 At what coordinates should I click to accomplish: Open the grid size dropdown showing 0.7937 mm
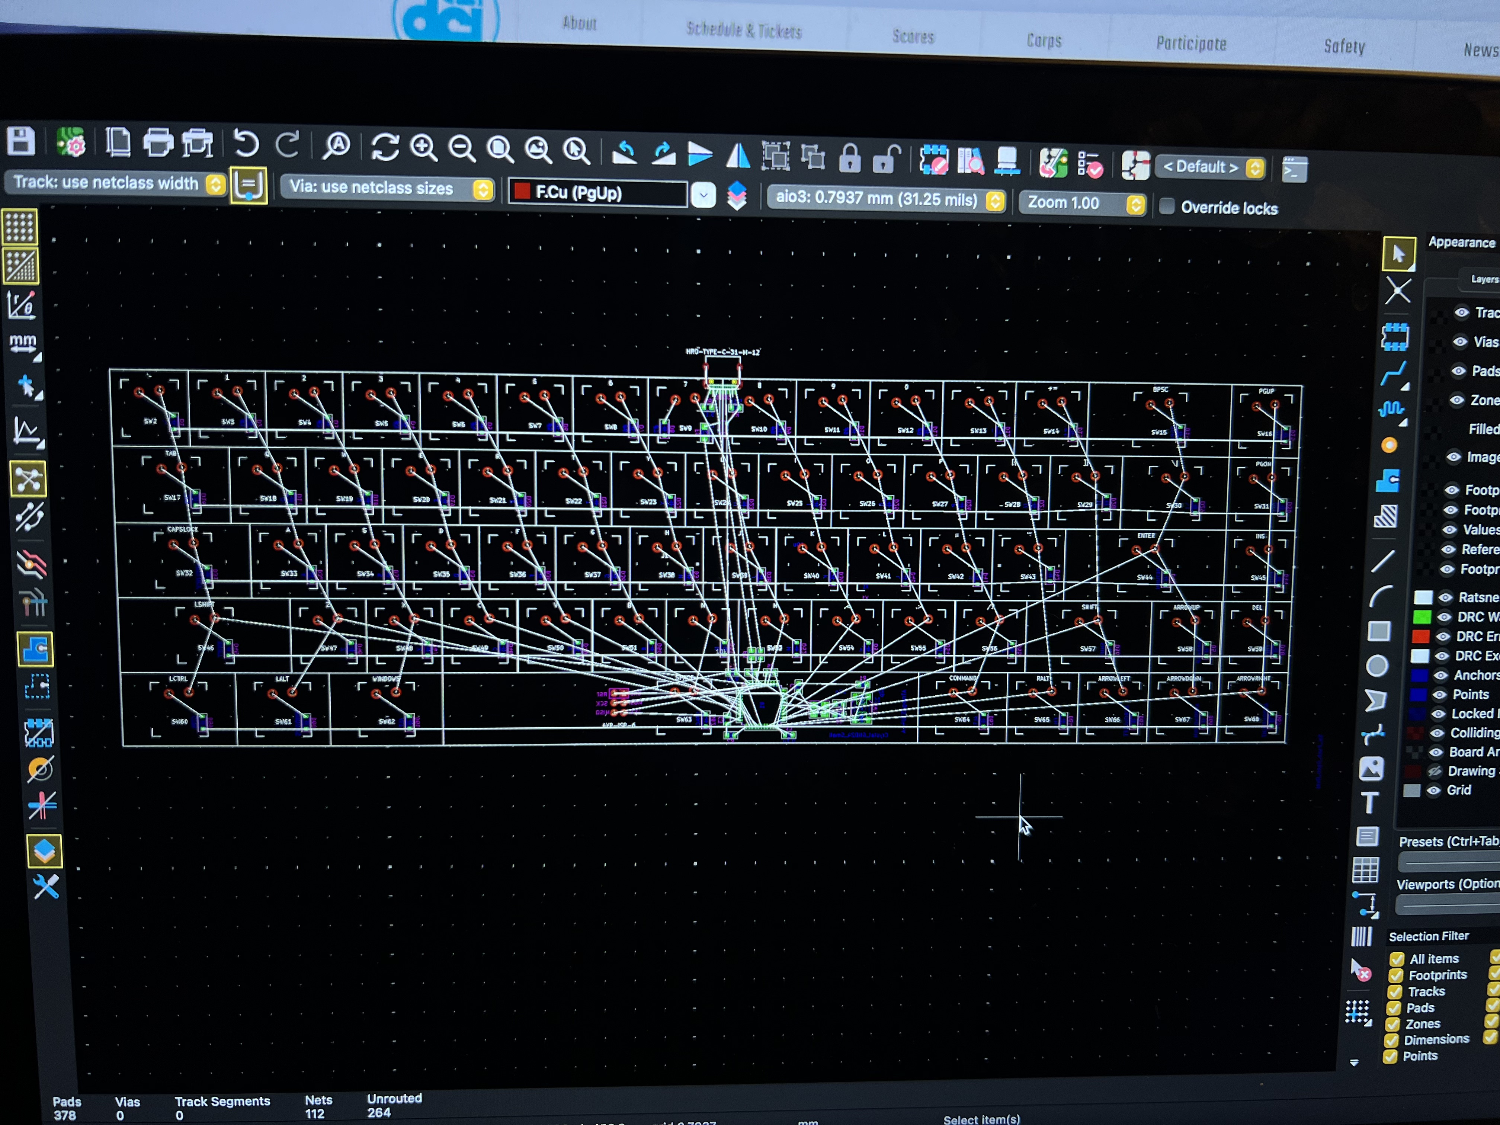click(x=886, y=199)
